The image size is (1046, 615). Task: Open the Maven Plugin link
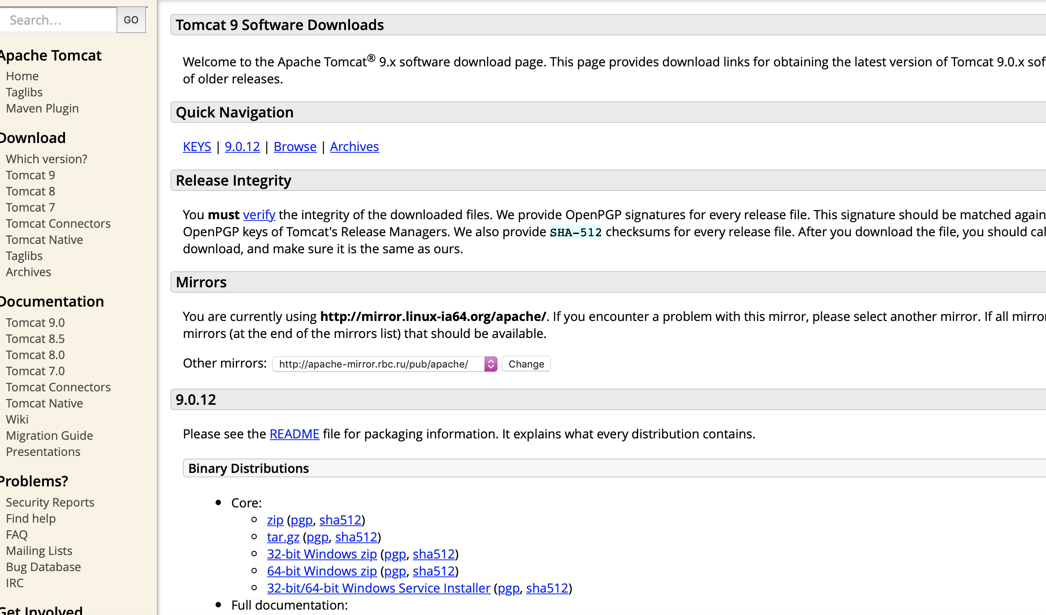43,108
